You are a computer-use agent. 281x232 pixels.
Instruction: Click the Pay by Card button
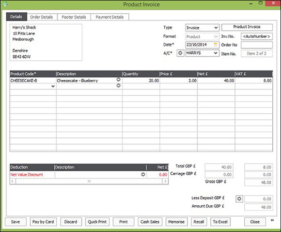pyautogui.click(x=43, y=222)
